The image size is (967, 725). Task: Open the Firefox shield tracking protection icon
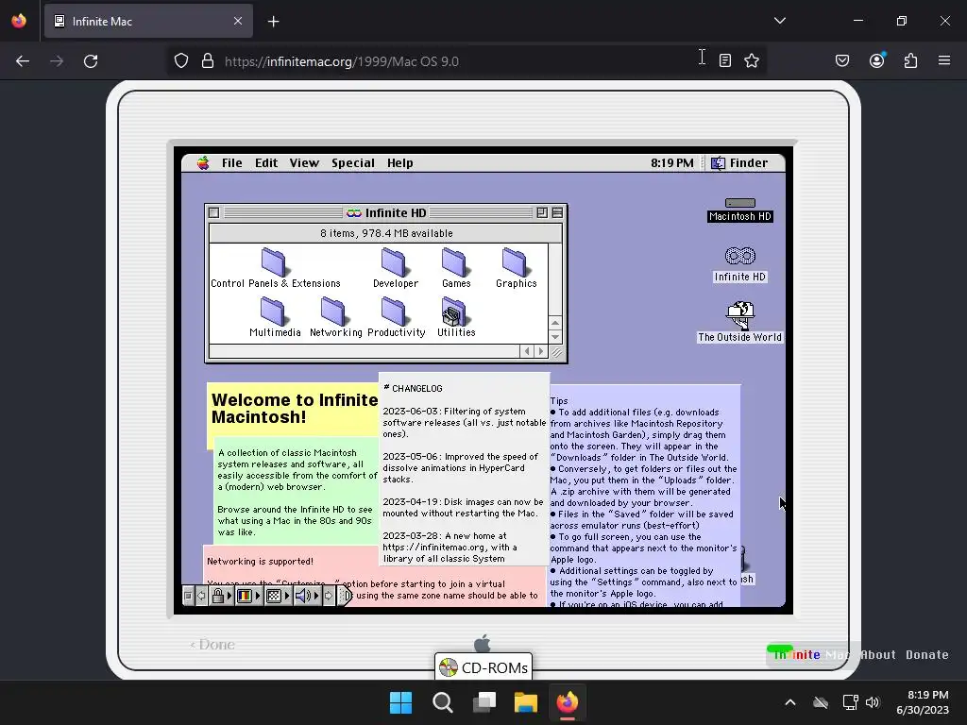tap(180, 61)
